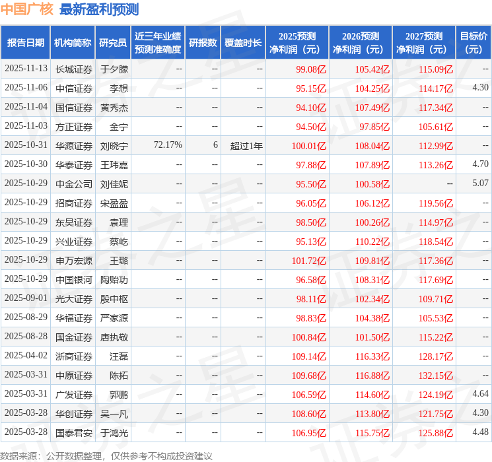Click the 报告日期 column header

pos(25,43)
